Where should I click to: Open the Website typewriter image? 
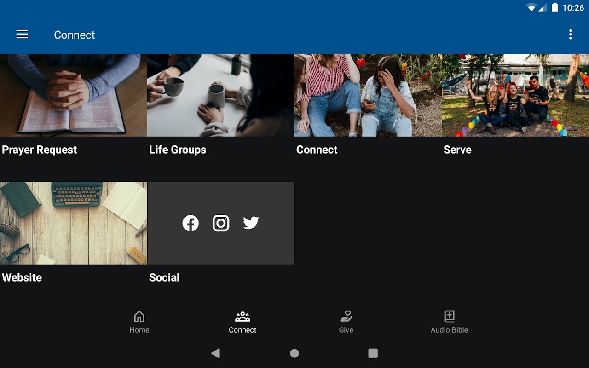pos(74,223)
